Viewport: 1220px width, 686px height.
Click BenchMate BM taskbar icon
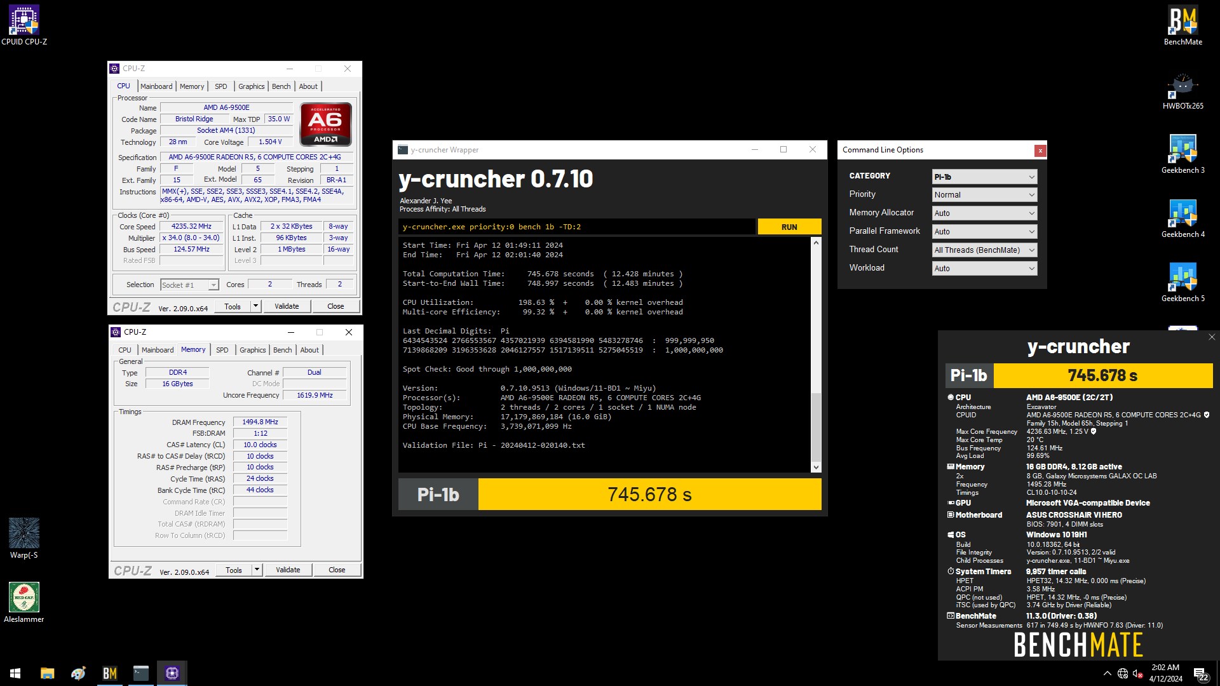click(109, 673)
